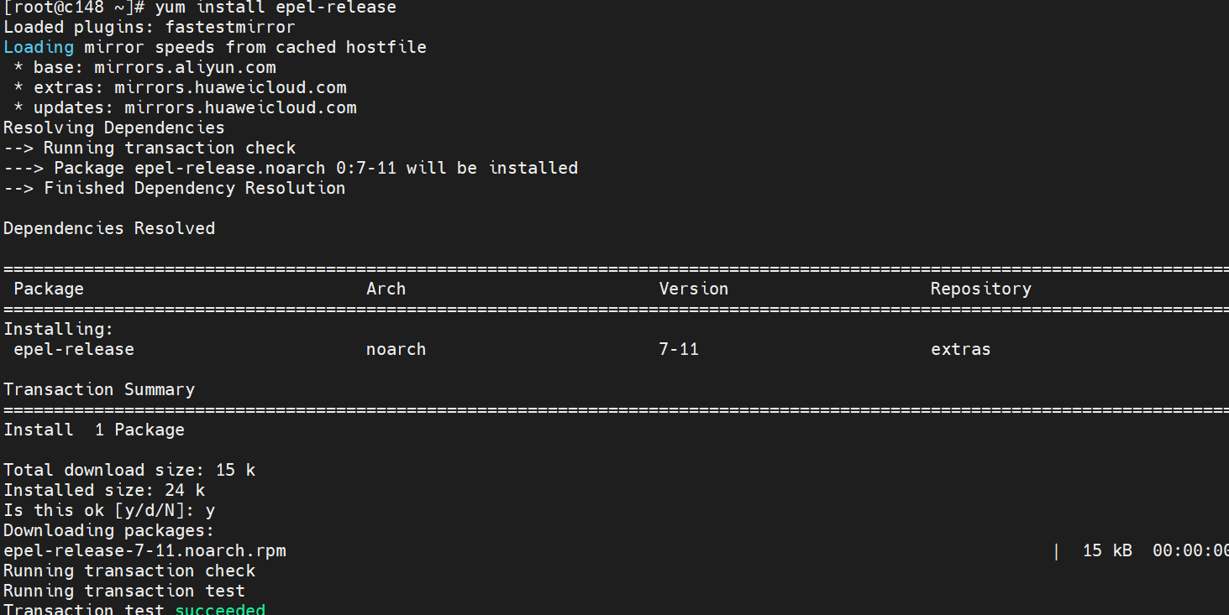Select the "extras" repository value
1229x615 pixels.
coord(960,349)
